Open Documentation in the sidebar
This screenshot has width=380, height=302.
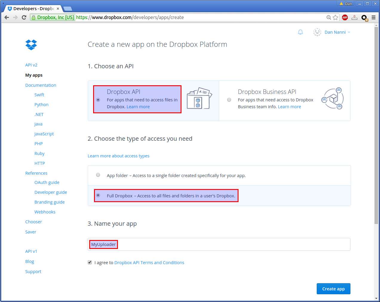click(41, 85)
